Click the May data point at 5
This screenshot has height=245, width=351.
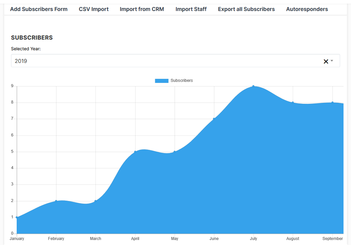click(174, 152)
